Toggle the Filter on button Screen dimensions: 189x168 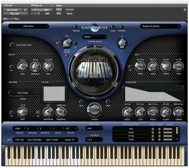[x=38, y=112]
